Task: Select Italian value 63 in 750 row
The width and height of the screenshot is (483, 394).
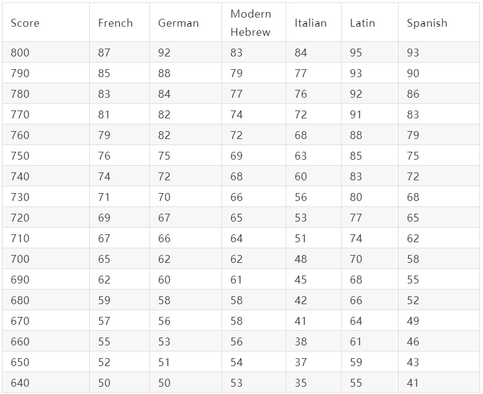Action: tap(300, 155)
